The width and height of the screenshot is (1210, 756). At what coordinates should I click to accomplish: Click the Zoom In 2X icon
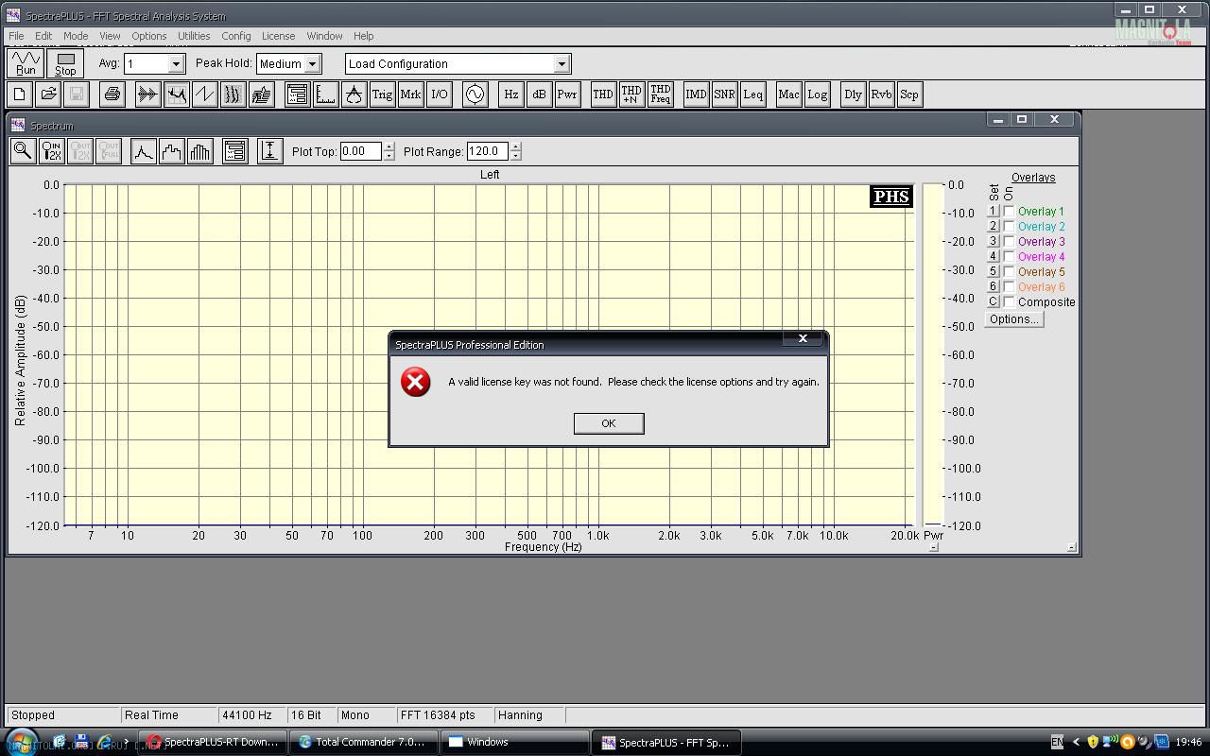click(52, 151)
